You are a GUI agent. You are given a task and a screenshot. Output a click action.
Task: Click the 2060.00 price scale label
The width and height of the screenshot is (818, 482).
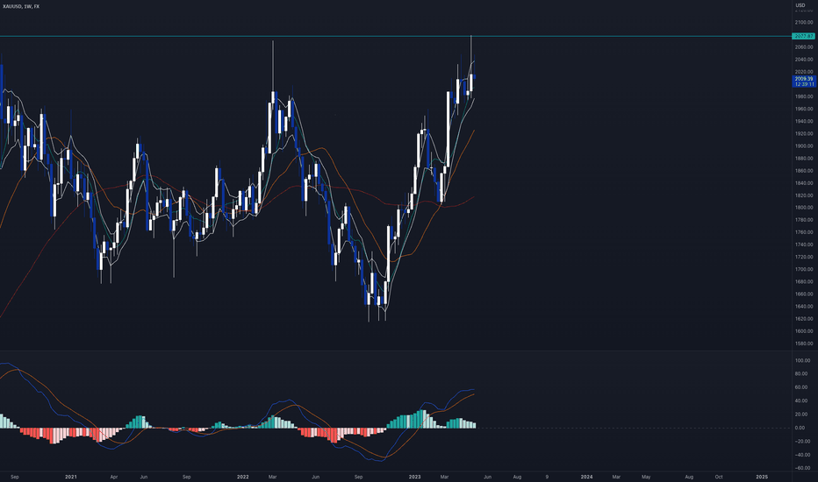804,47
